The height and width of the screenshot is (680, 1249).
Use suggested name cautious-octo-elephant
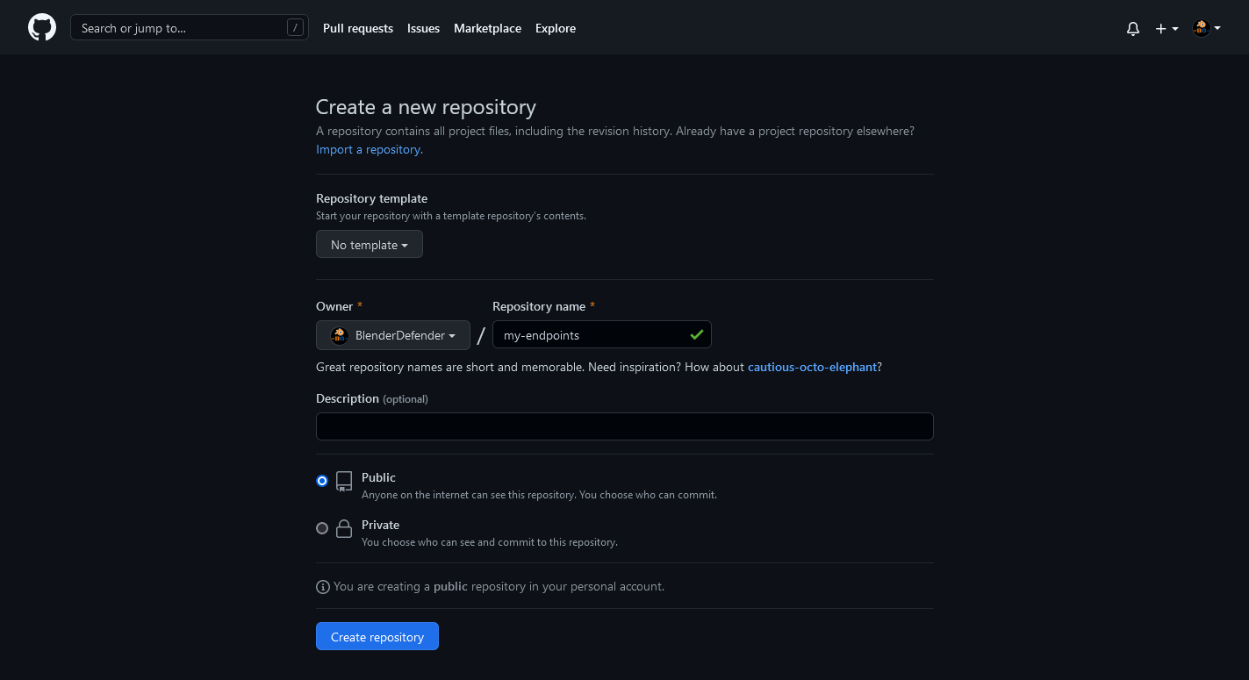coord(812,367)
